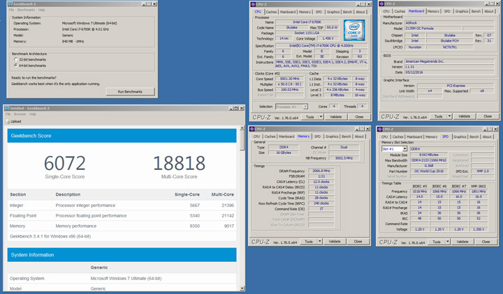
Task: Open Bench tab in CPU-Z CPU window
Action: coord(347,12)
